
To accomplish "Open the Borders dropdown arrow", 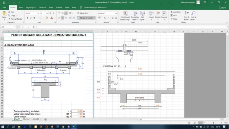I will [43, 18].
